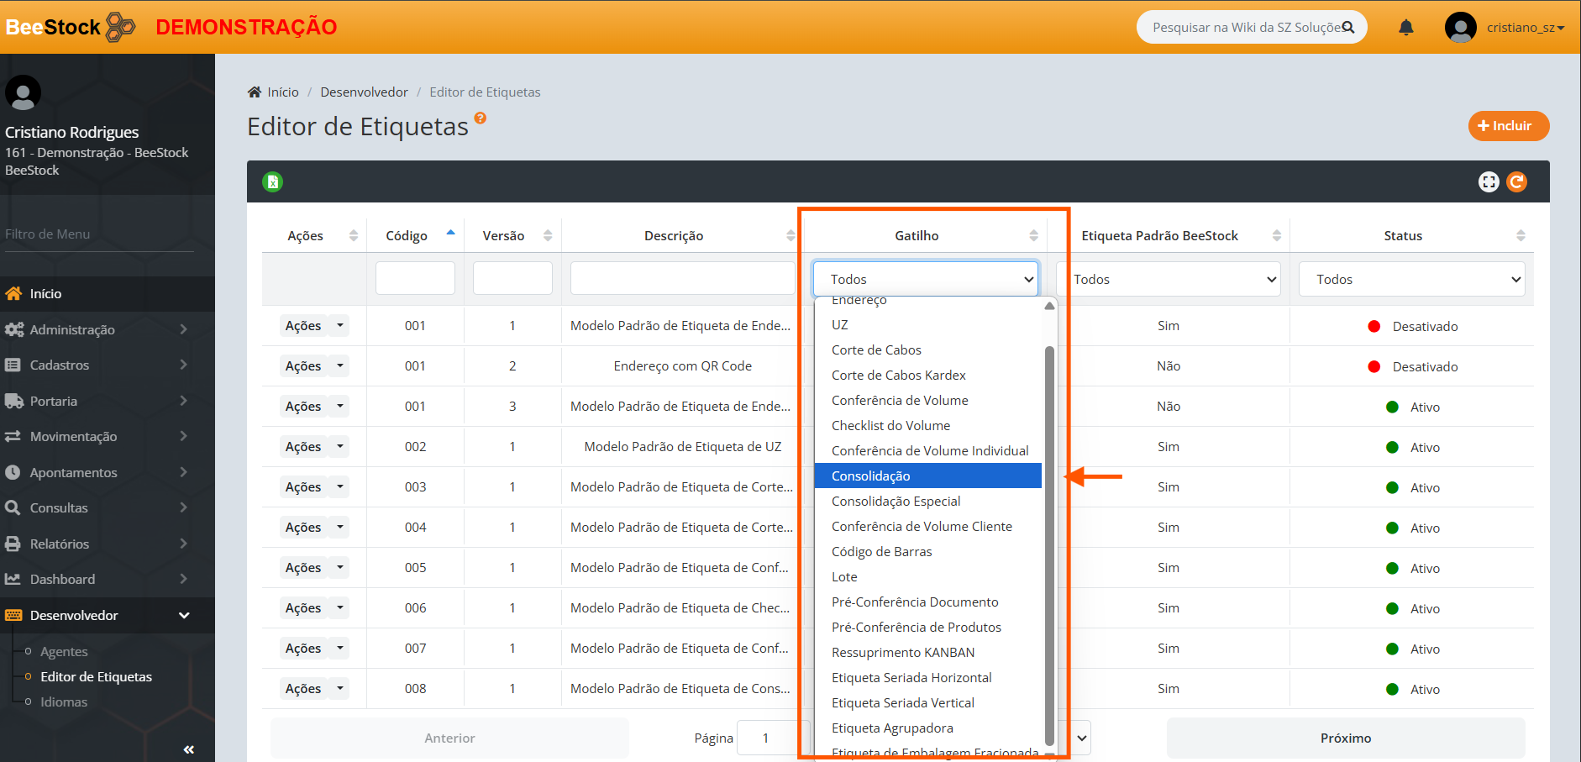
Task: Go to next page with Próximo
Action: tap(1345, 738)
